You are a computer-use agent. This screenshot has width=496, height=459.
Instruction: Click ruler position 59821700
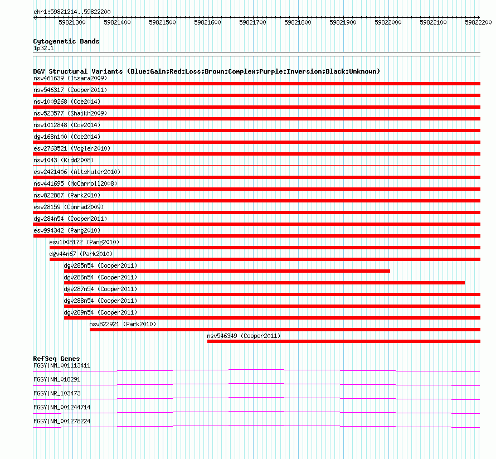pos(253,22)
